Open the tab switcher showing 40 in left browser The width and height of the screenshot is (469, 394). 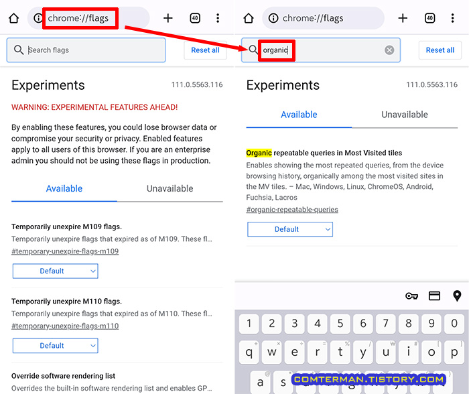195,18
